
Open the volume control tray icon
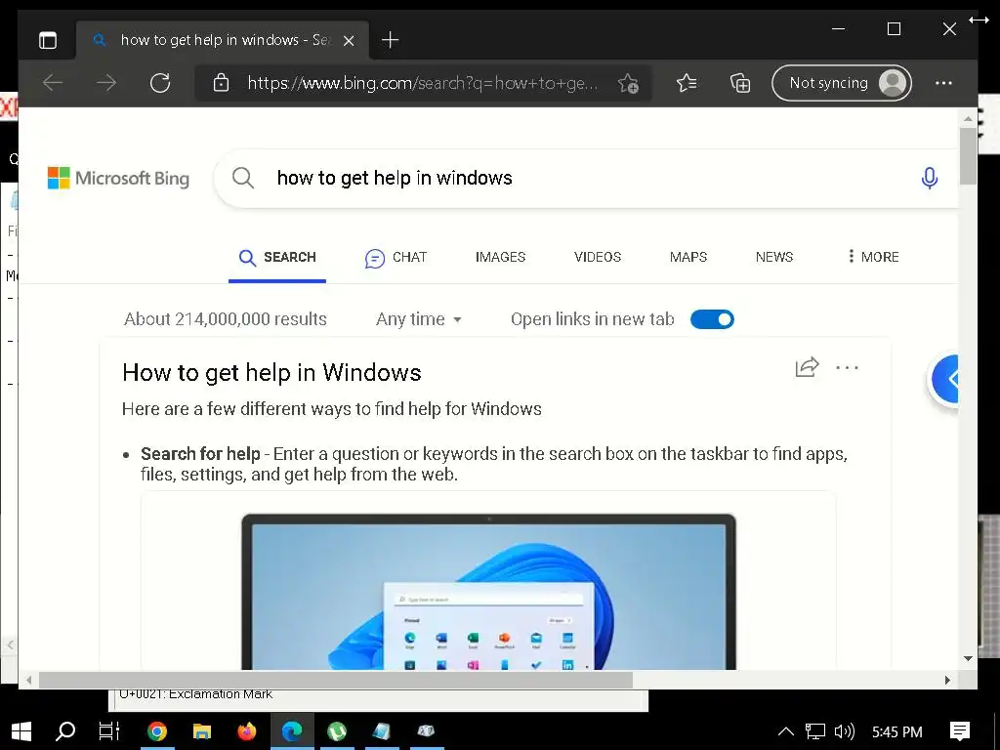(x=845, y=731)
